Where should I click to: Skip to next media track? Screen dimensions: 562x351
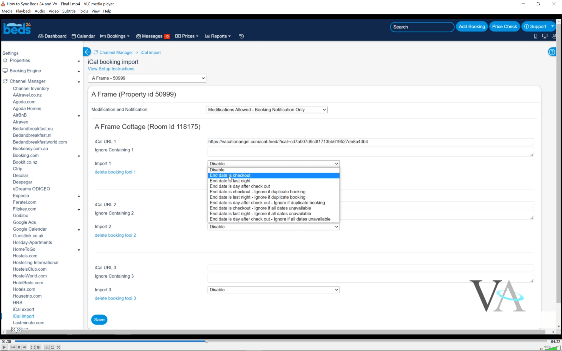click(x=25, y=347)
